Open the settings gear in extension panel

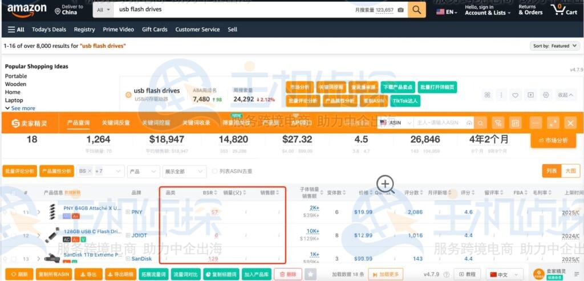pyautogui.click(x=546, y=95)
